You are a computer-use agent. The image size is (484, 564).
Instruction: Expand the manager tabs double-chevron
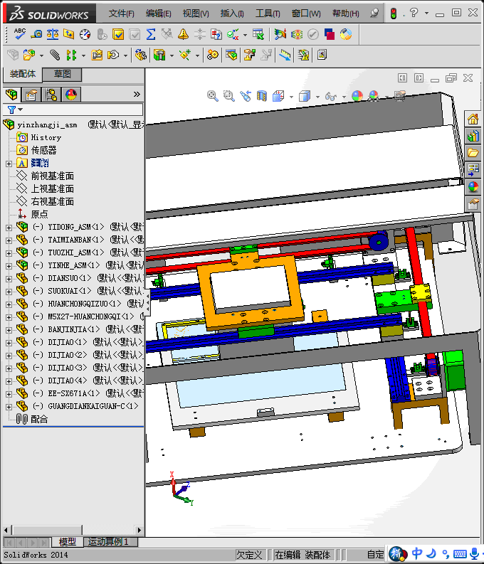[137, 95]
